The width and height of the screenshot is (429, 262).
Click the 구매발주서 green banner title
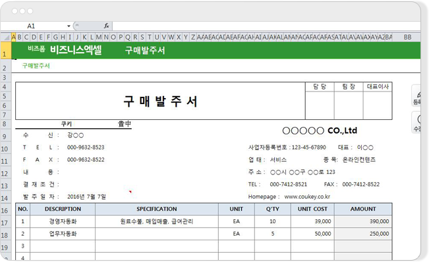click(145, 50)
